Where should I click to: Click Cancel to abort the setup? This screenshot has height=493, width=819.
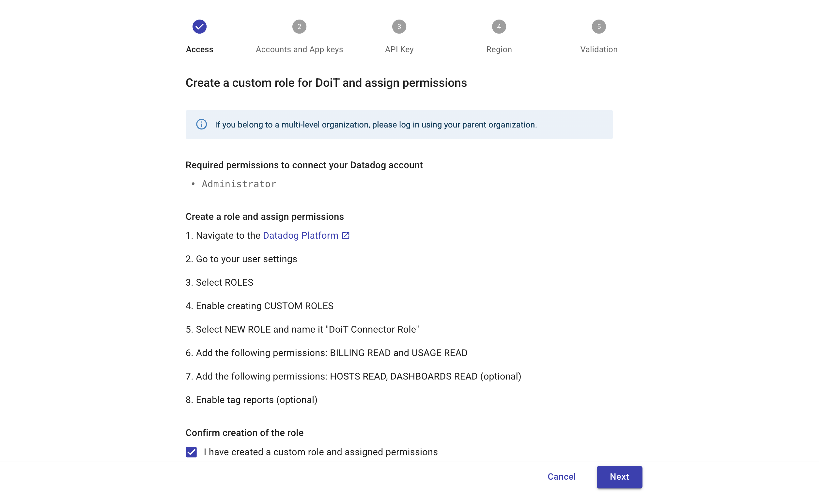coord(562,477)
